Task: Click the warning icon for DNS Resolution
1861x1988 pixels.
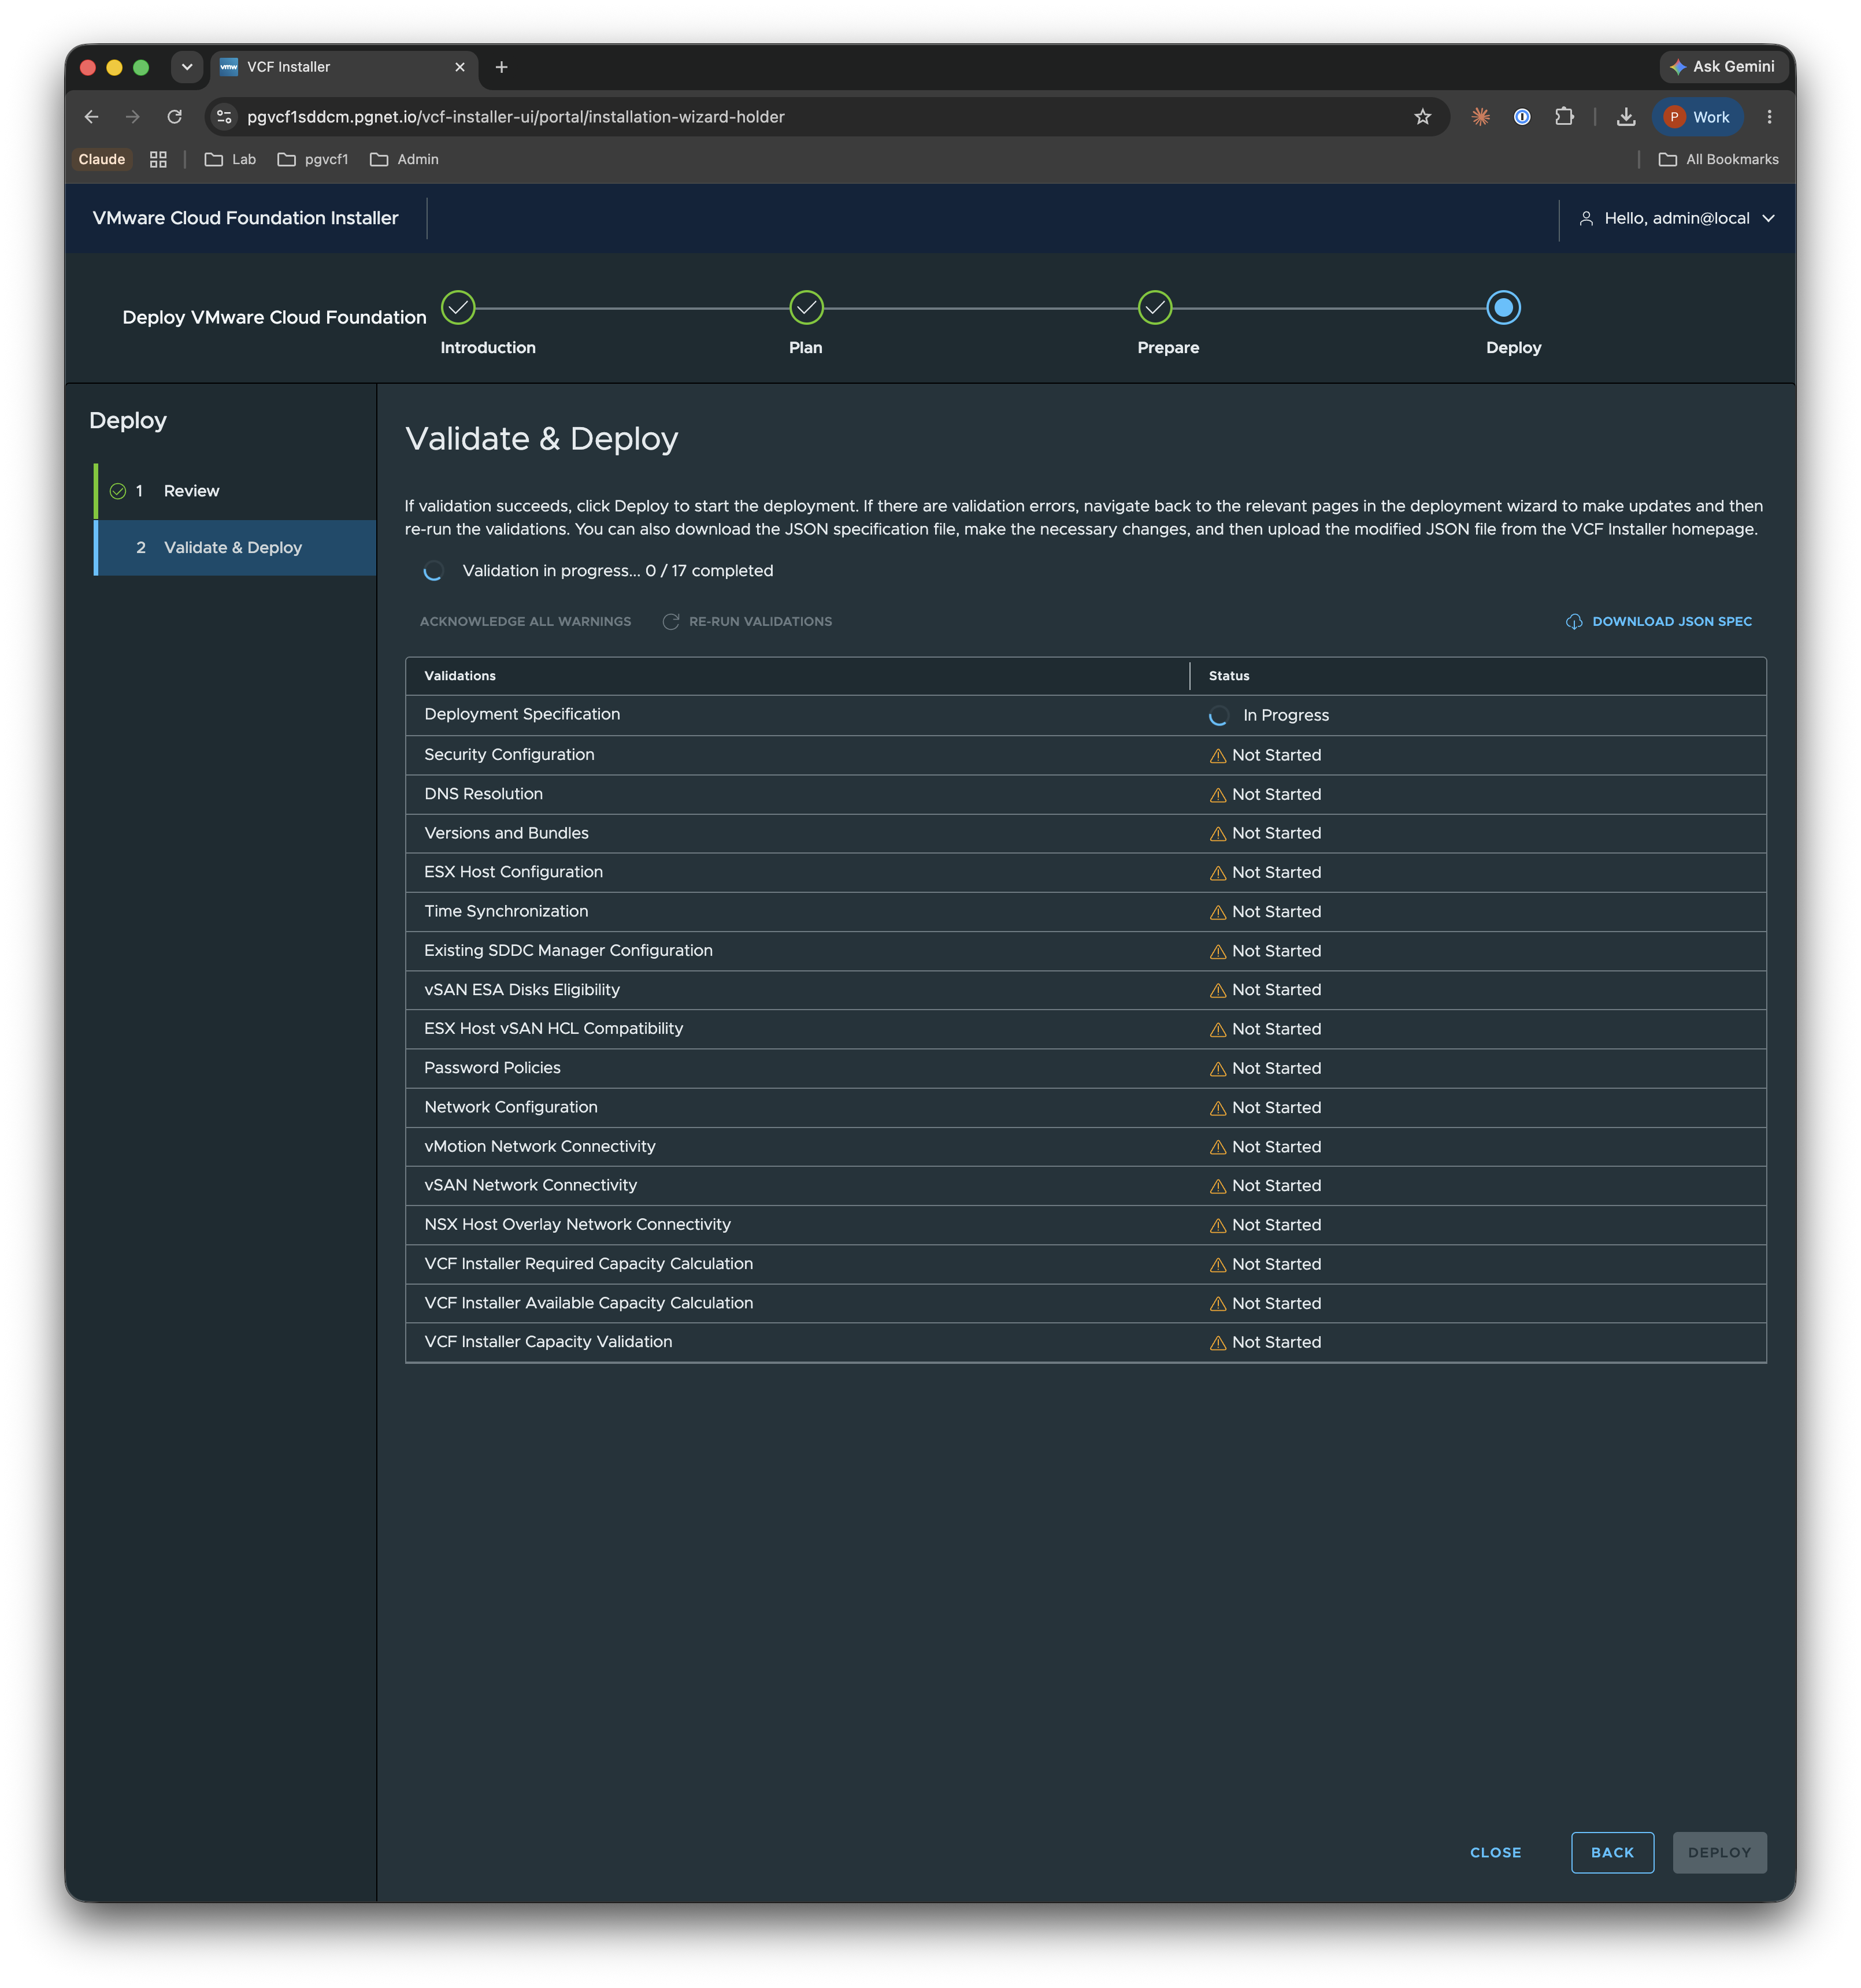Action: (x=1217, y=795)
